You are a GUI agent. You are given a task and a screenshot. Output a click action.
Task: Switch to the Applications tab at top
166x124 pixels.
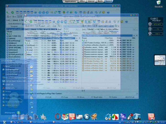(70, 1)
